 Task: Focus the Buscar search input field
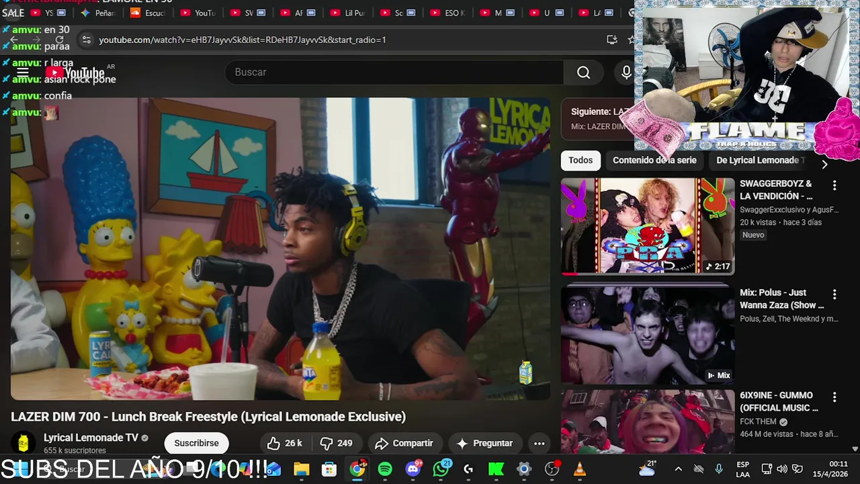click(x=394, y=73)
